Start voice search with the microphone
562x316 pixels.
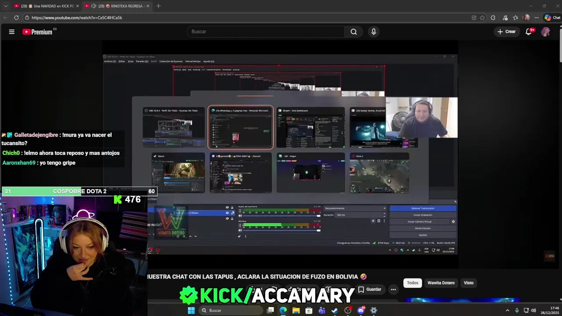pos(374,32)
